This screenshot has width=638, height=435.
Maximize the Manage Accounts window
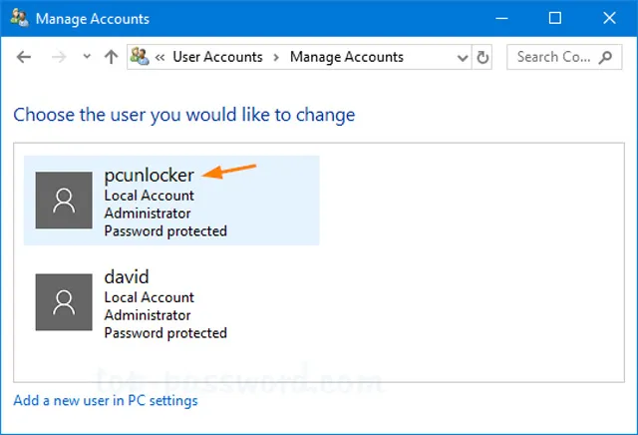point(555,18)
